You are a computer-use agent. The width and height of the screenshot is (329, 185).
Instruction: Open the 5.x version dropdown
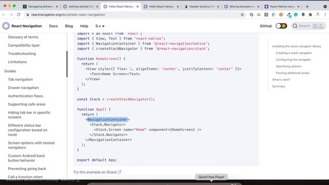pos(100,26)
